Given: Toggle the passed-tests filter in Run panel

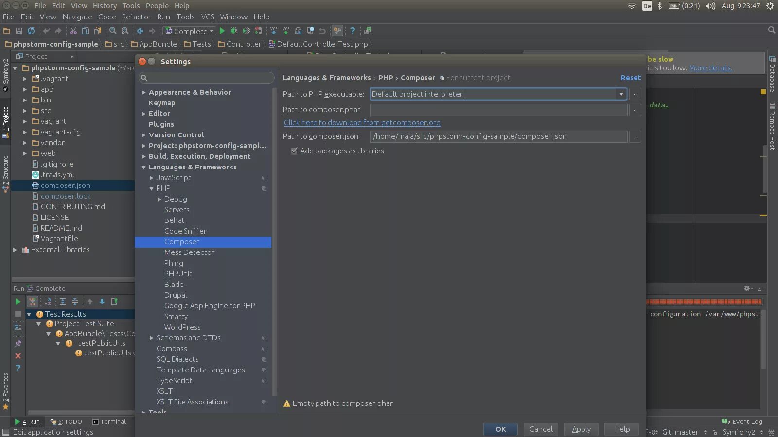Looking at the screenshot, I should (33, 302).
